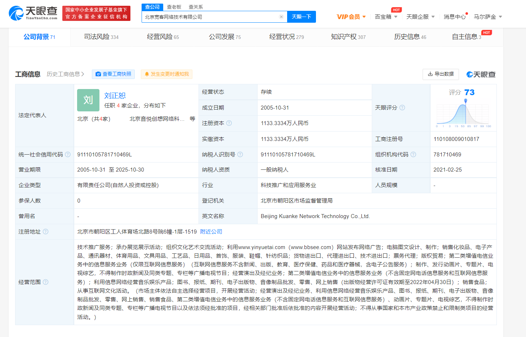The width and height of the screenshot is (526, 337).
Task: Select credit code 91110105781710469L under 统一社会信用代码
Action: pos(104,155)
